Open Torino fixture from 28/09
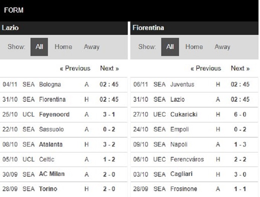This screenshot has width=260, height=197. coord(48,189)
